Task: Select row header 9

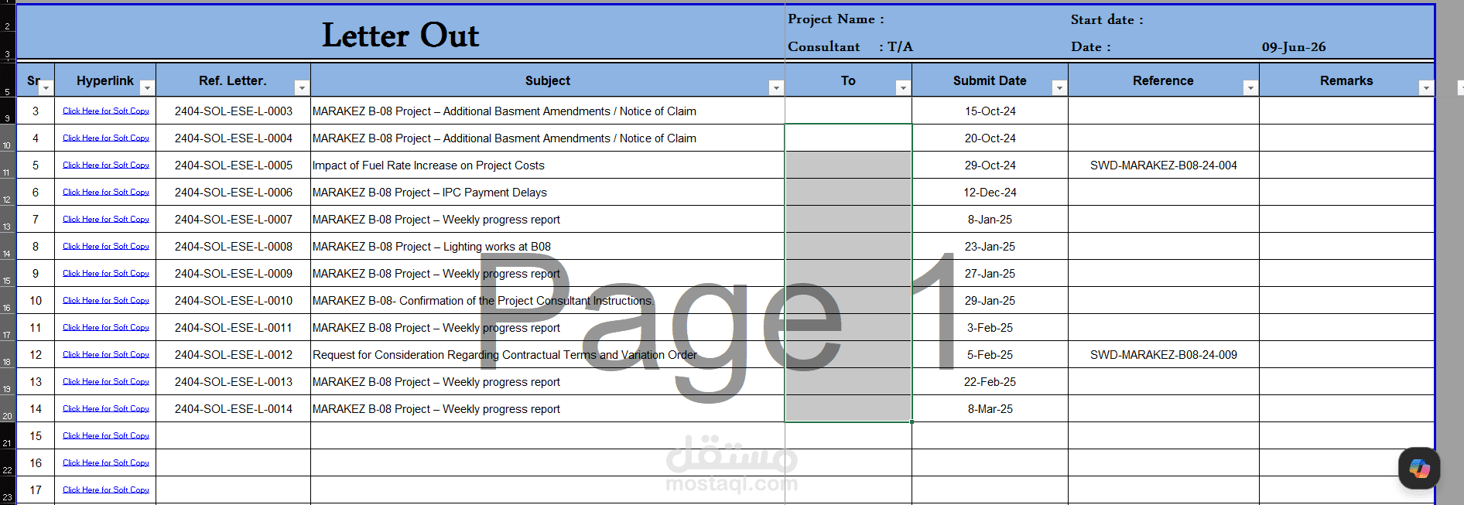Action: 7,111
